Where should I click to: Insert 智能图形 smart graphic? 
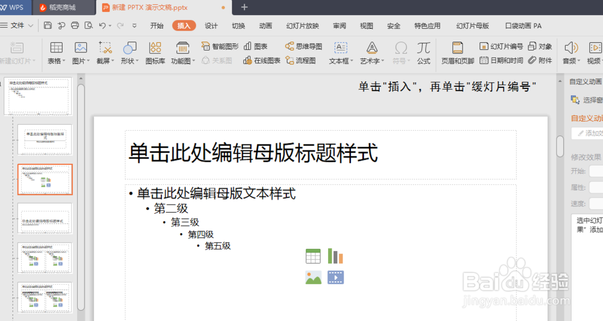(x=219, y=46)
